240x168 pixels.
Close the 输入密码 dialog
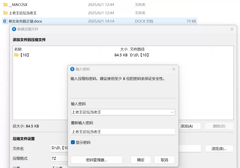pyautogui.click(x=174, y=69)
